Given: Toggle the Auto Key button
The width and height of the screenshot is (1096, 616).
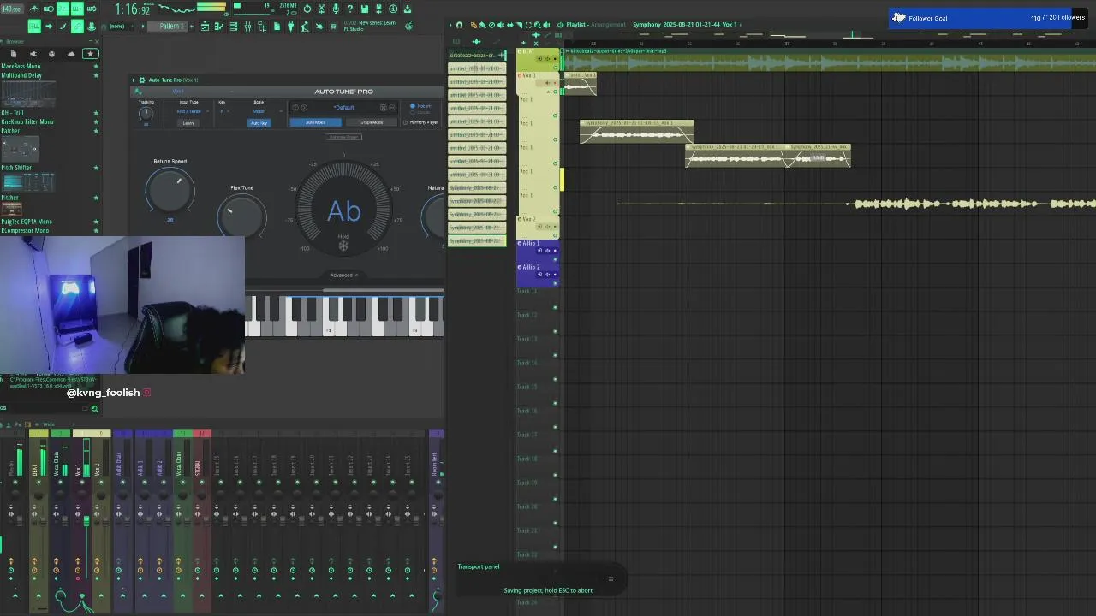Looking at the screenshot, I should [259, 123].
